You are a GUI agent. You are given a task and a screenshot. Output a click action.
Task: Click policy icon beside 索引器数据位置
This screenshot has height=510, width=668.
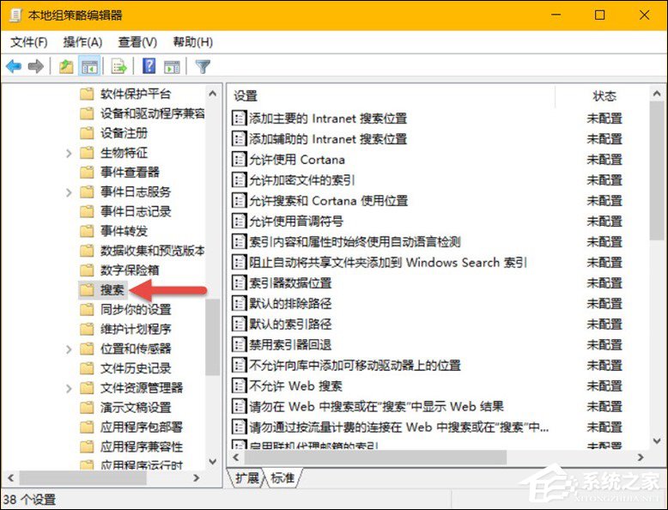click(x=239, y=283)
